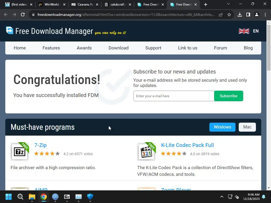
Task: Open Windows Start menu
Action: pyautogui.click(x=8, y=197)
